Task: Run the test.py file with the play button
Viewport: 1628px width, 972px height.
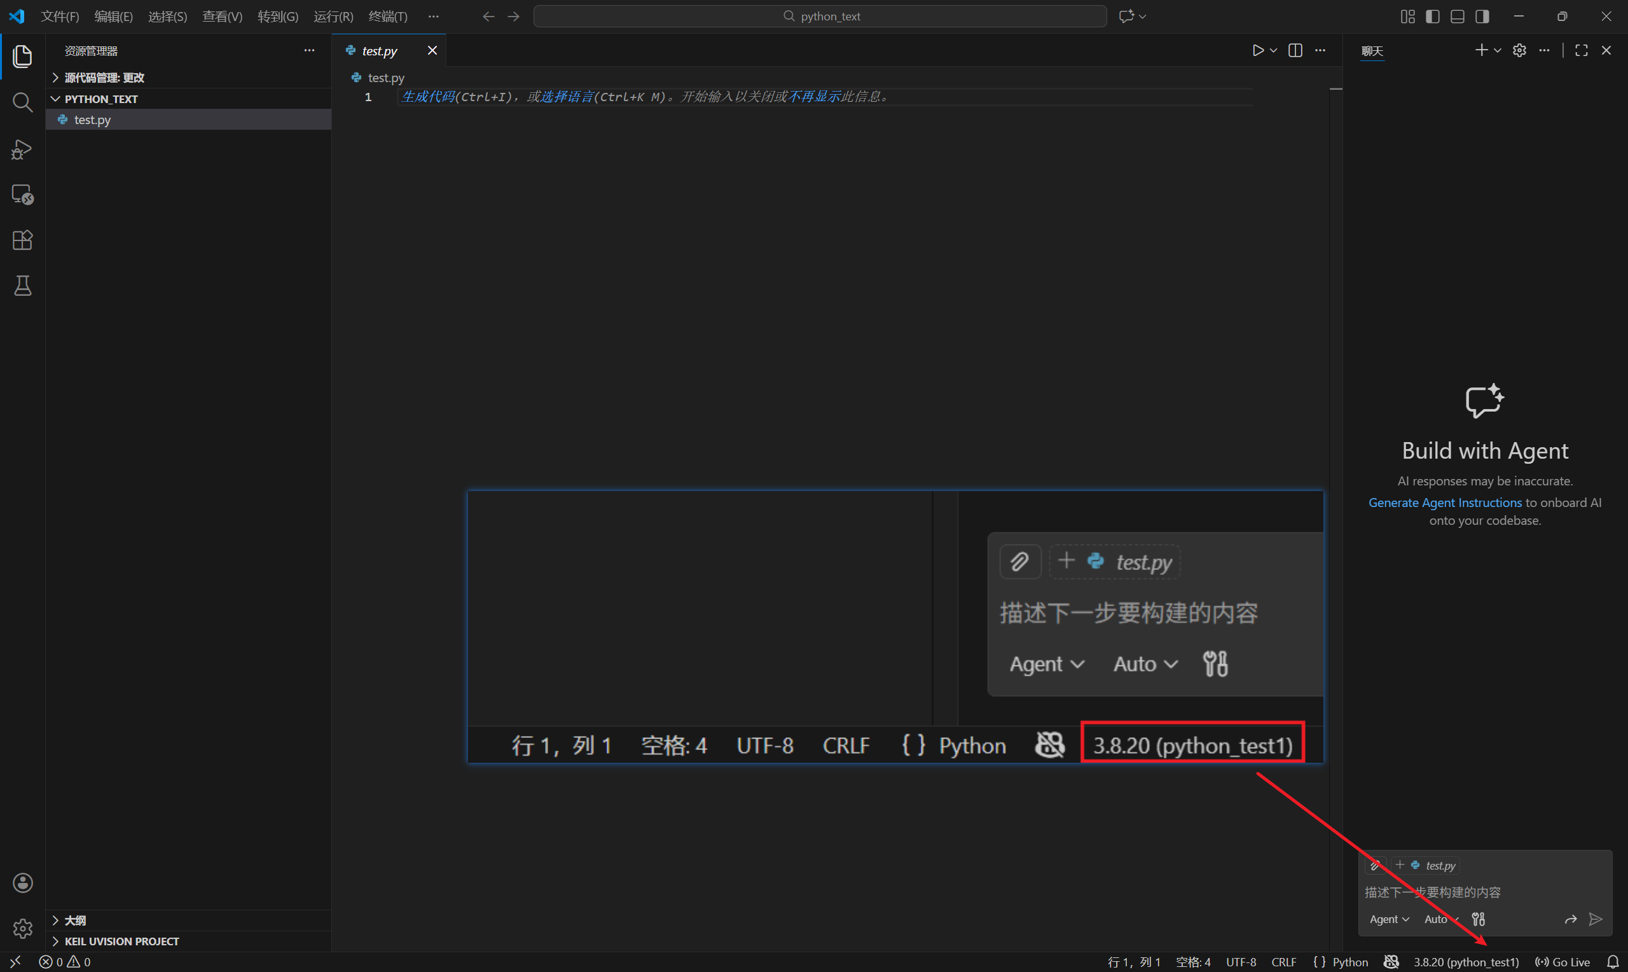Action: [1257, 50]
